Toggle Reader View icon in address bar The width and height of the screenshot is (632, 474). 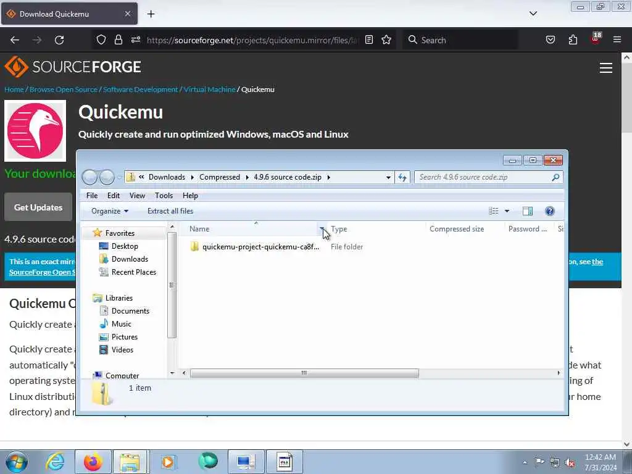click(x=369, y=39)
